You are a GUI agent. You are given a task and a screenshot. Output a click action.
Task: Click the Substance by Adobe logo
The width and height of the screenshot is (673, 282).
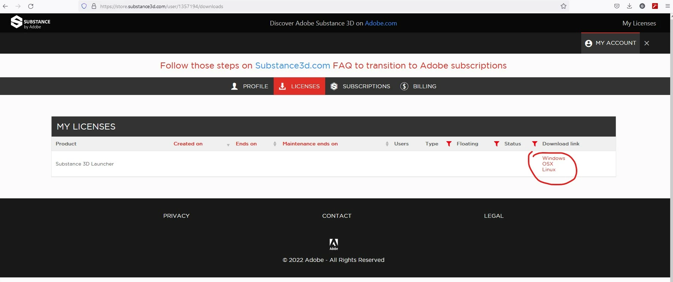coord(30,22)
